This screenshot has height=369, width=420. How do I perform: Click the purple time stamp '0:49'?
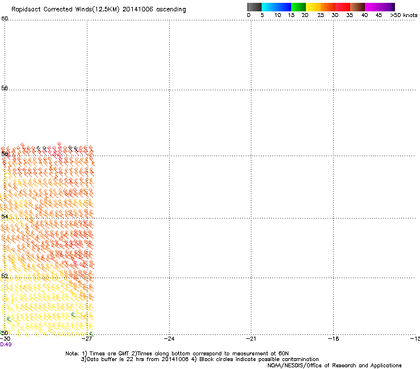pos(6,345)
